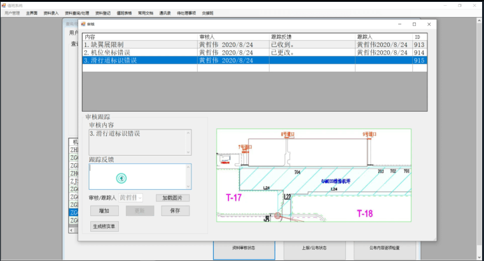Click the main window scrollbar up arrow
484x261 pixels.
(x=480, y=20)
